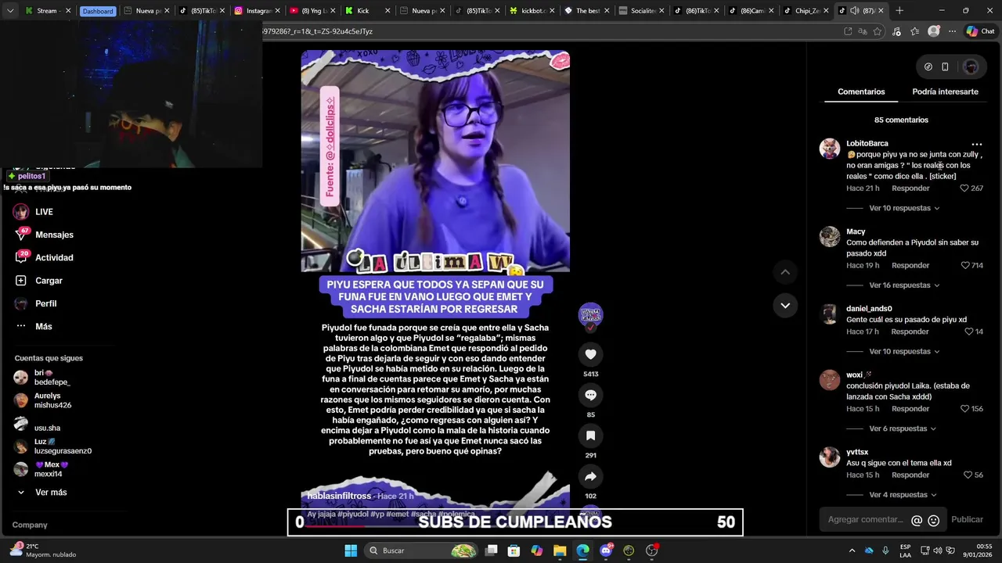
Task: Open the tab search dropdown in the title bar
Action: click(9, 11)
